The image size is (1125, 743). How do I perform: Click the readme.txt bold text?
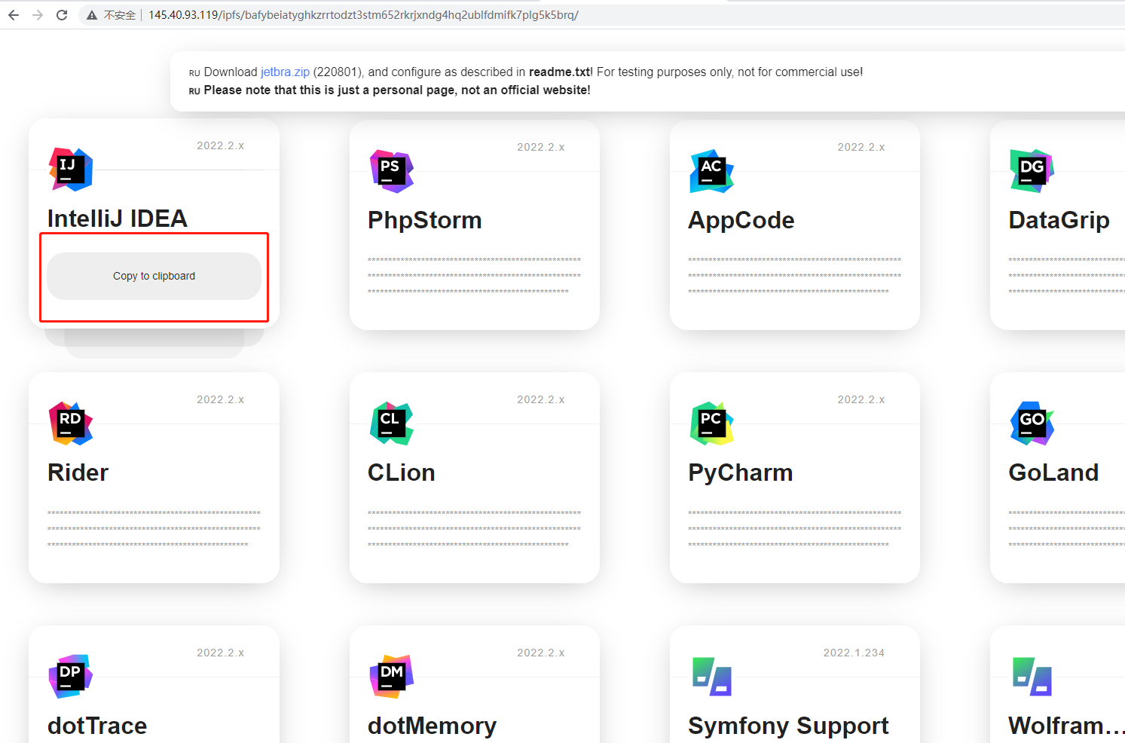click(x=561, y=72)
